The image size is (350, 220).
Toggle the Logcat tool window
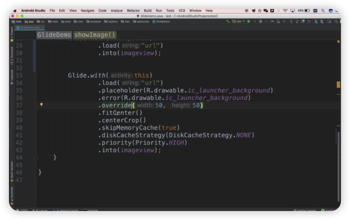pyautogui.click(x=40, y=210)
